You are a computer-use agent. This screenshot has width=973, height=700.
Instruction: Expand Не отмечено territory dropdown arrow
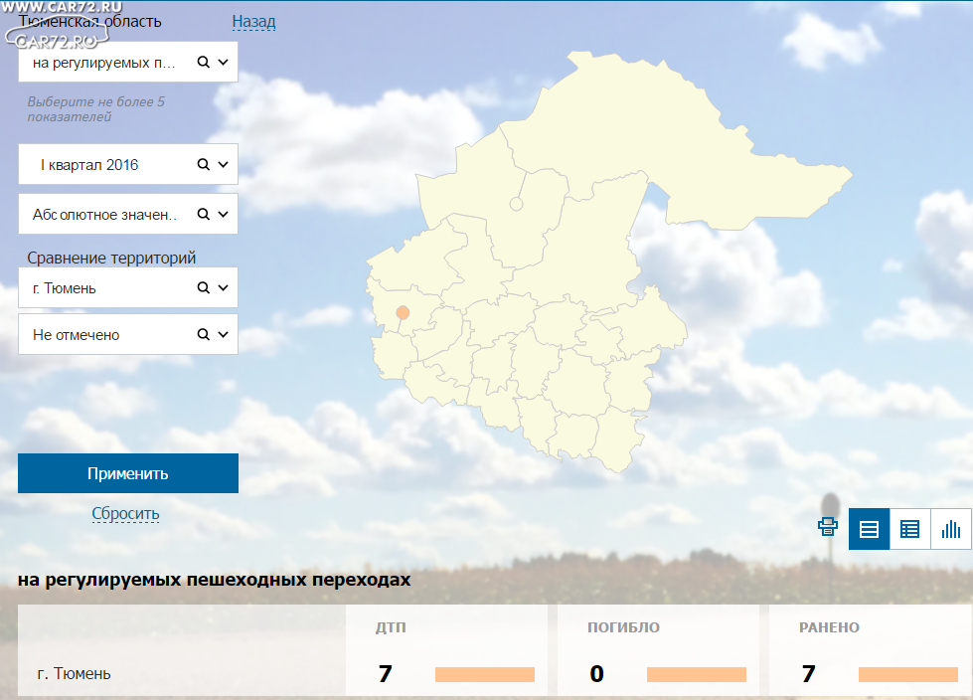pyautogui.click(x=224, y=334)
